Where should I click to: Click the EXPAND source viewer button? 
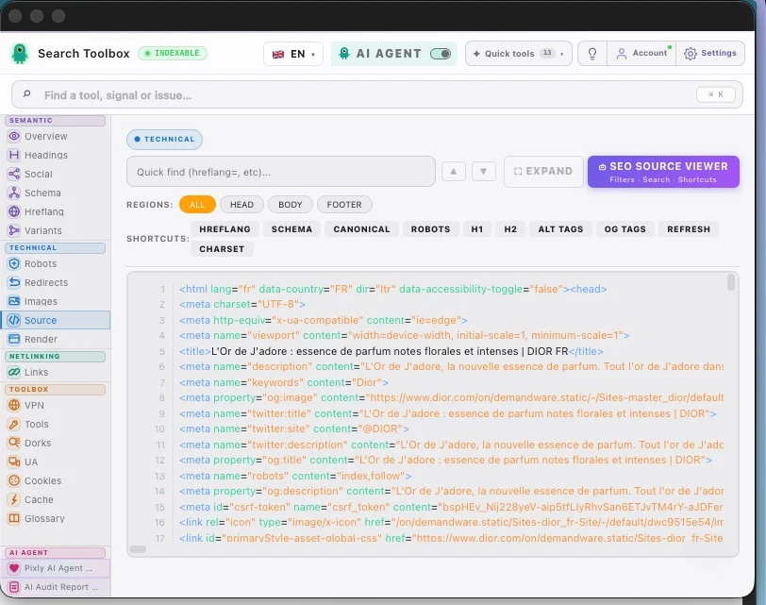543,172
